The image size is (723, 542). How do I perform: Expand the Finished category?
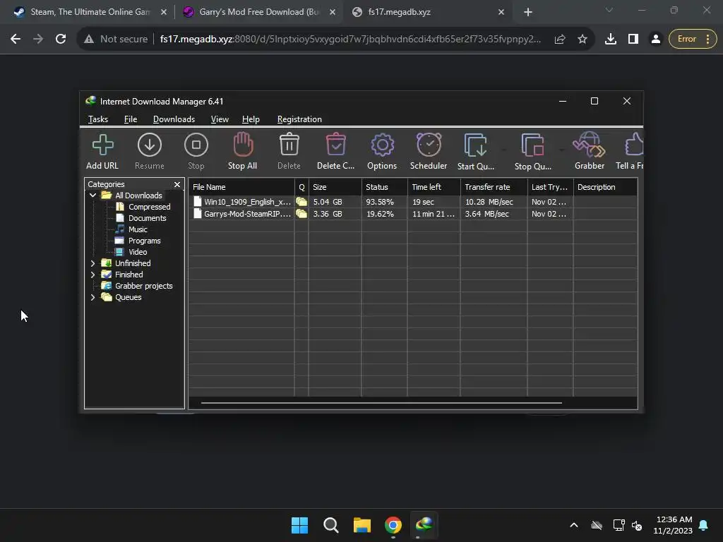pyautogui.click(x=92, y=275)
